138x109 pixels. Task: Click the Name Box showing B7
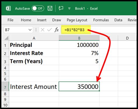18,30
